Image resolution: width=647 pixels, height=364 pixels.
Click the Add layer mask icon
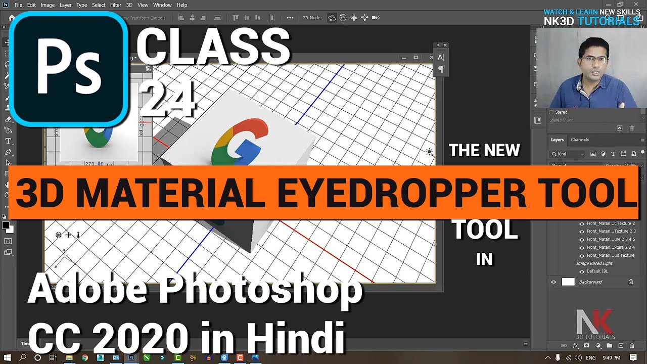tap(587, 346)
